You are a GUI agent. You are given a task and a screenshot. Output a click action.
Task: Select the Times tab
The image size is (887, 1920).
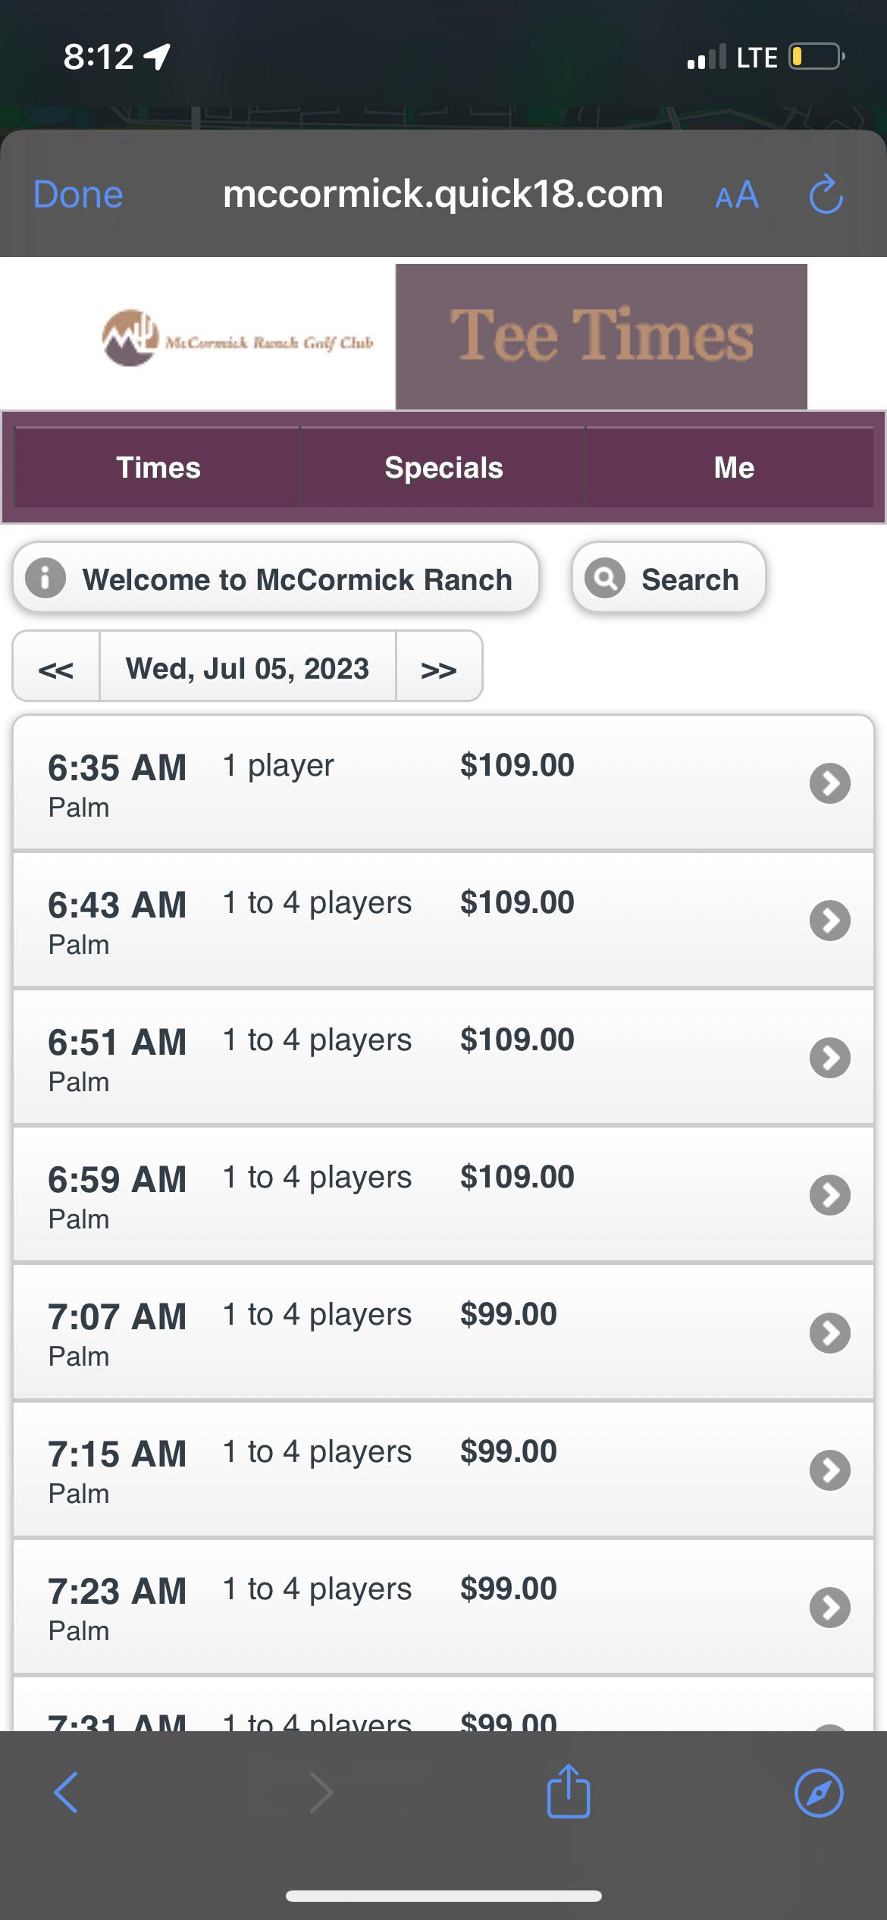[x=158, y=467]
